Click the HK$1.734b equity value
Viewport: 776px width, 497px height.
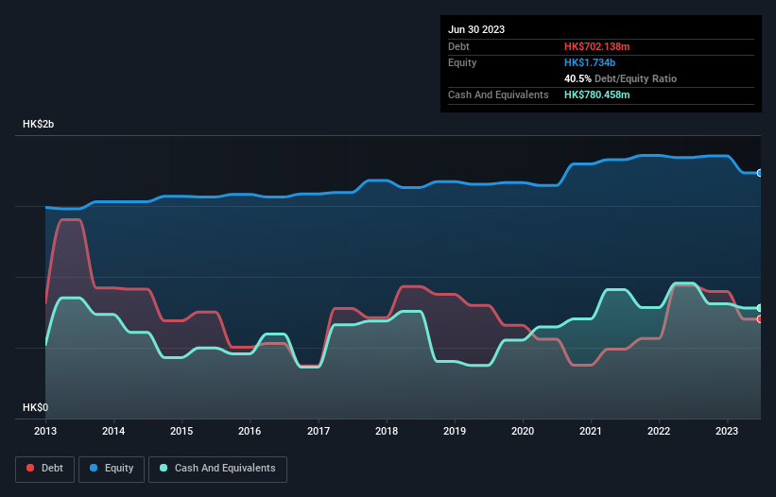[x=590, y=62]
